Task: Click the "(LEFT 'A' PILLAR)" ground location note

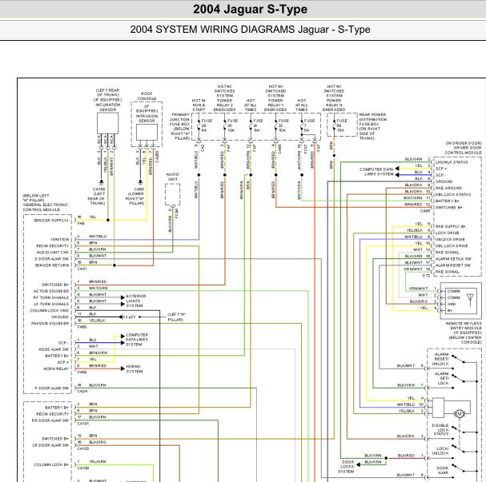Action: pyautogui.click(x=176, y=317)
